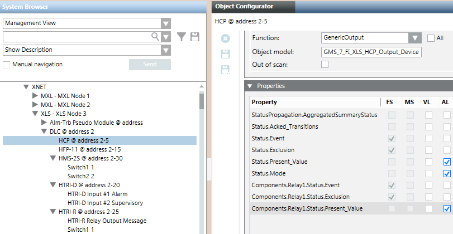The width and height of the screenshot is (453, 234).
Task: Expand the MXL - MXL Node 1 node
Action: coord(35,96)
